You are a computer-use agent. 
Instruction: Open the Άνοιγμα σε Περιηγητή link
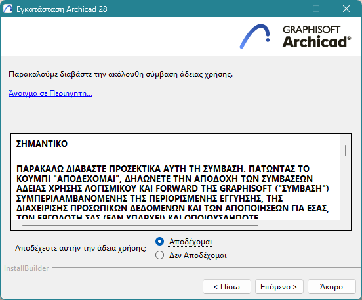click(50, 93)
